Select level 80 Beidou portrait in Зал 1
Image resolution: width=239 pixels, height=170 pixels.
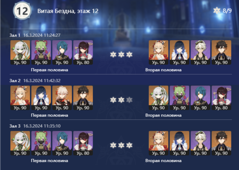83,52
